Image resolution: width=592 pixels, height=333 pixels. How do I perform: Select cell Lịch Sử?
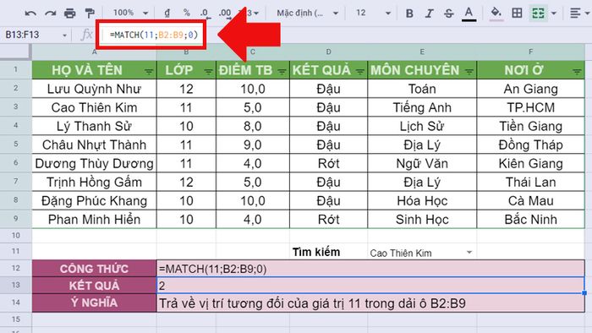(x=422, y=126)
